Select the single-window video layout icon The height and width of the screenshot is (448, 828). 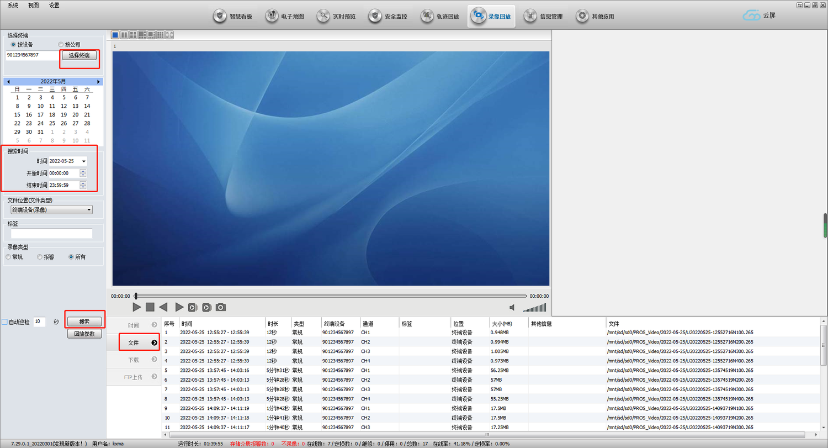click(x=115, y=35)
